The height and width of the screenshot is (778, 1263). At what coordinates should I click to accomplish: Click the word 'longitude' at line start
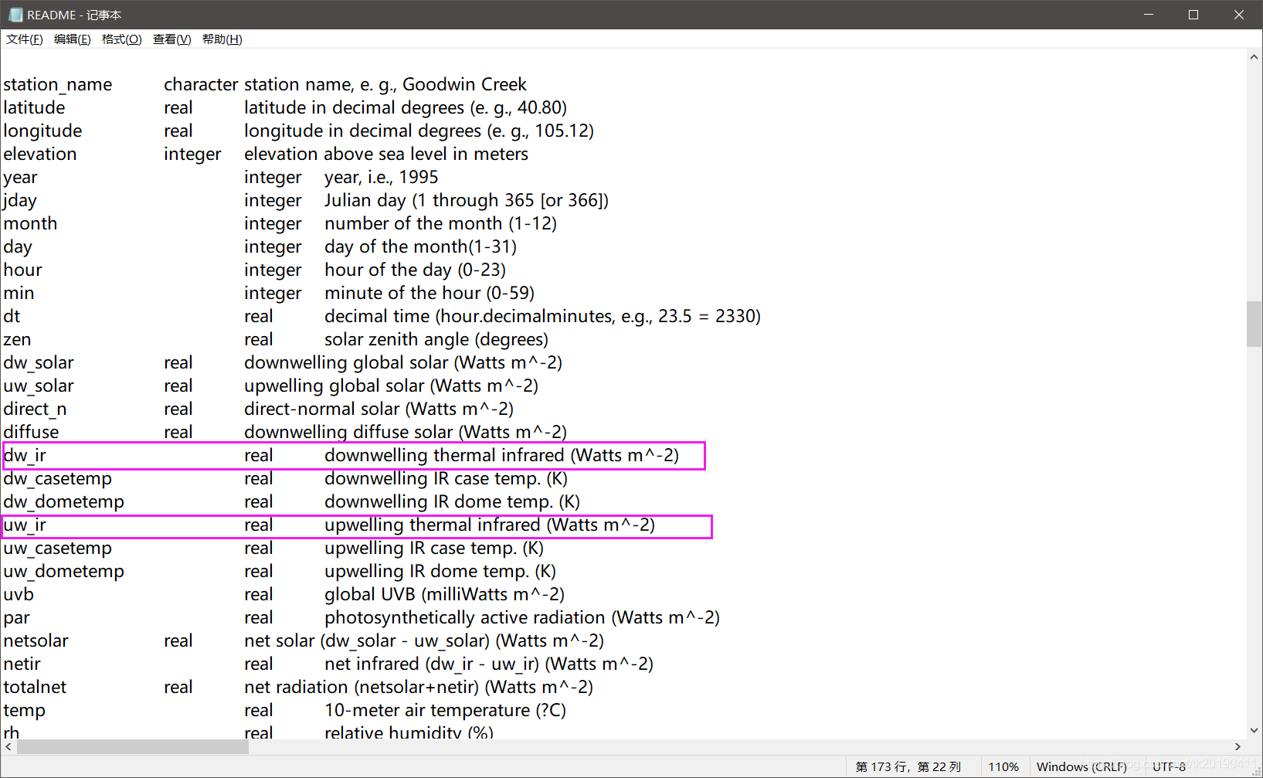42,131
